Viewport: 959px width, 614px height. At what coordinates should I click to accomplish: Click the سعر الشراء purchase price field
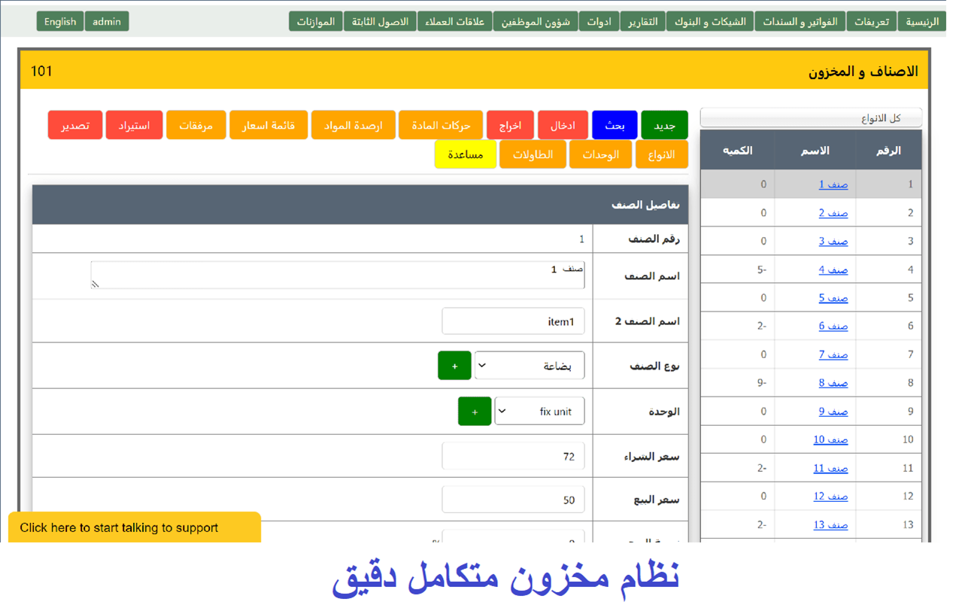tap(513, 456)
